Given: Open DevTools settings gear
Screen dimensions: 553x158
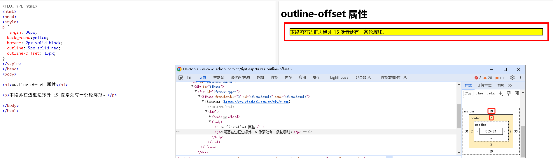Looking at the screenshot, I should tap(512, 78).
